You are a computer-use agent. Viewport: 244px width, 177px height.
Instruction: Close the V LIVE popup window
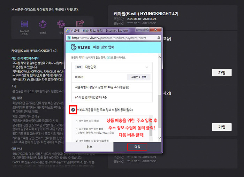click(155, 30)
